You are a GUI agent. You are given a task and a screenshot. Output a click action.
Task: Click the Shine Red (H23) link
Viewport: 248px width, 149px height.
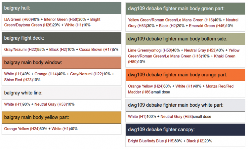(x=18, y=80)
